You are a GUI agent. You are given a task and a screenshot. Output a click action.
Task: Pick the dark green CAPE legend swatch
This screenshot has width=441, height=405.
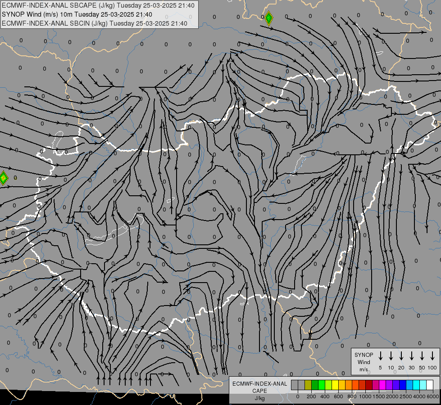315,385
